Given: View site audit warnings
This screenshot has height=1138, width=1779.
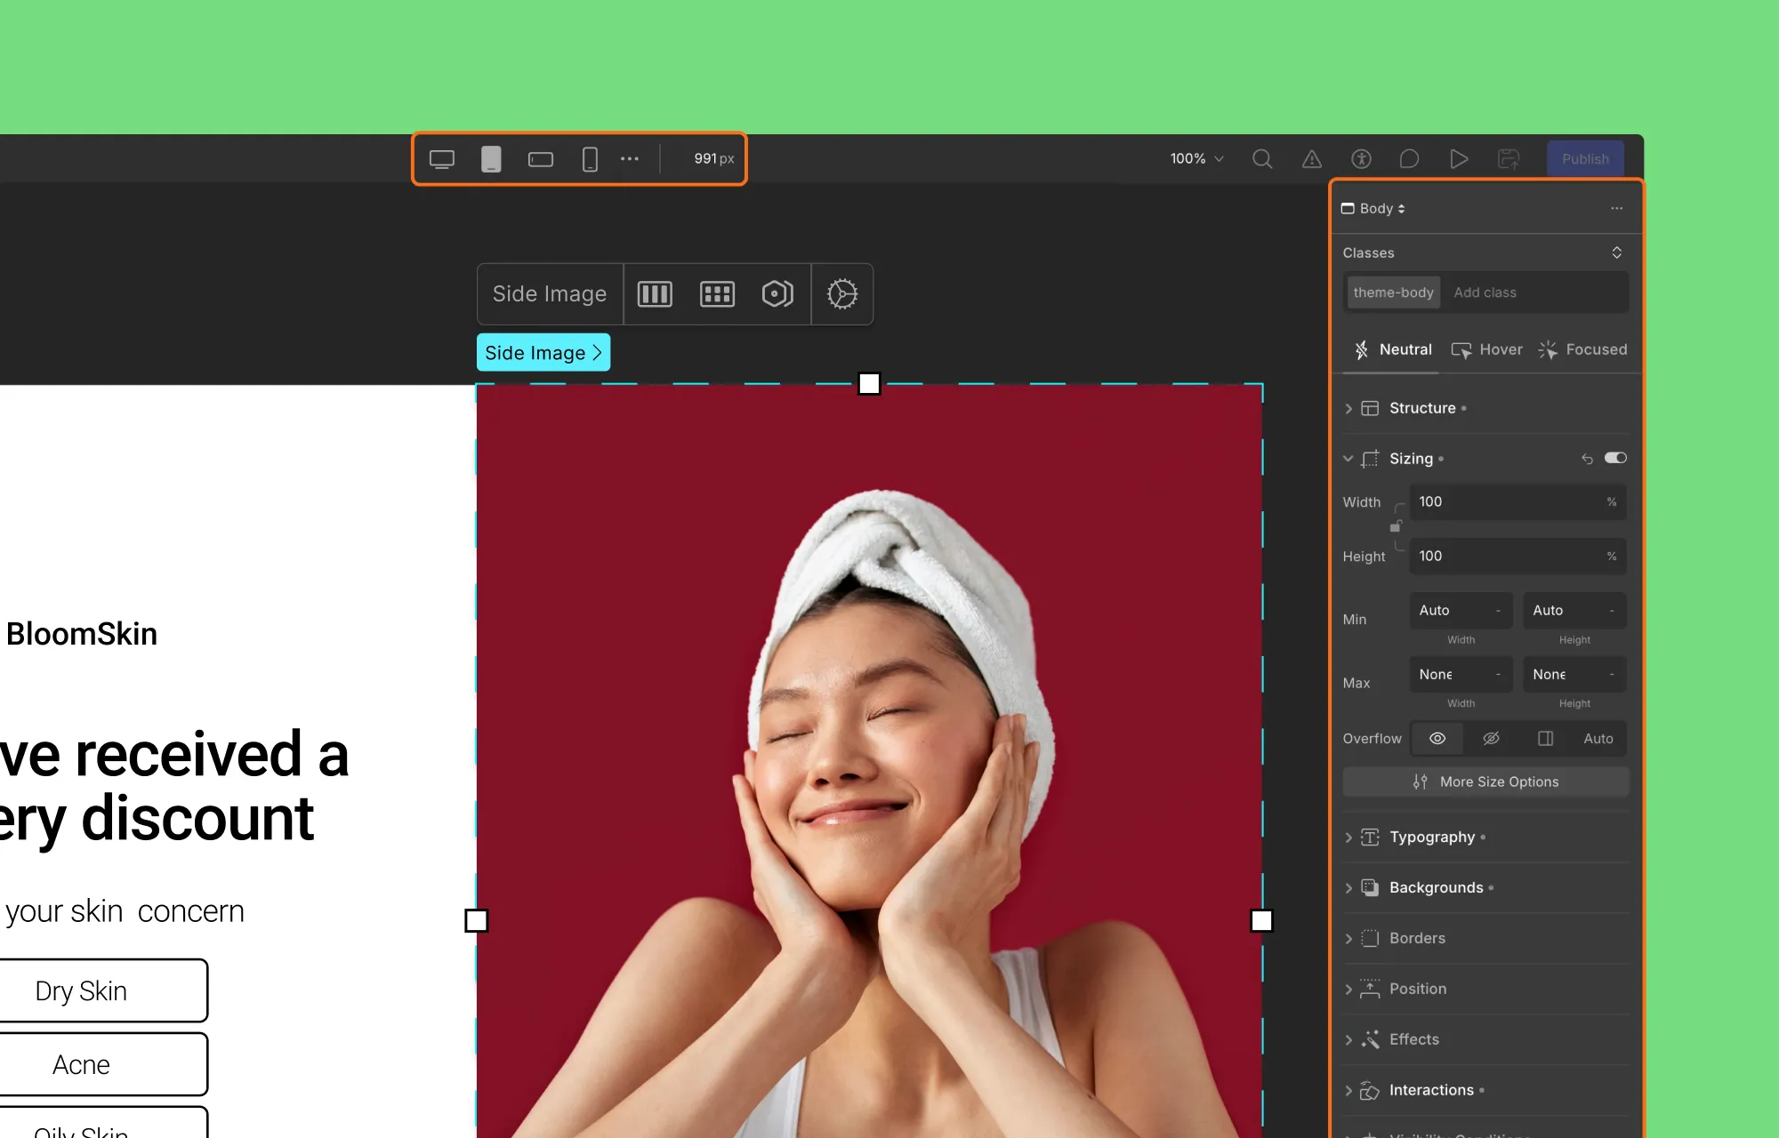Looking at the screenshot, I should [x=1312, y=158].
